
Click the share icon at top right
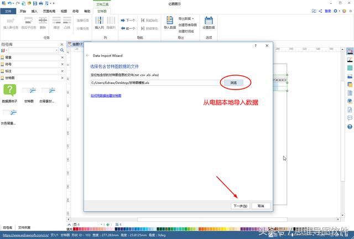point(320,11)
